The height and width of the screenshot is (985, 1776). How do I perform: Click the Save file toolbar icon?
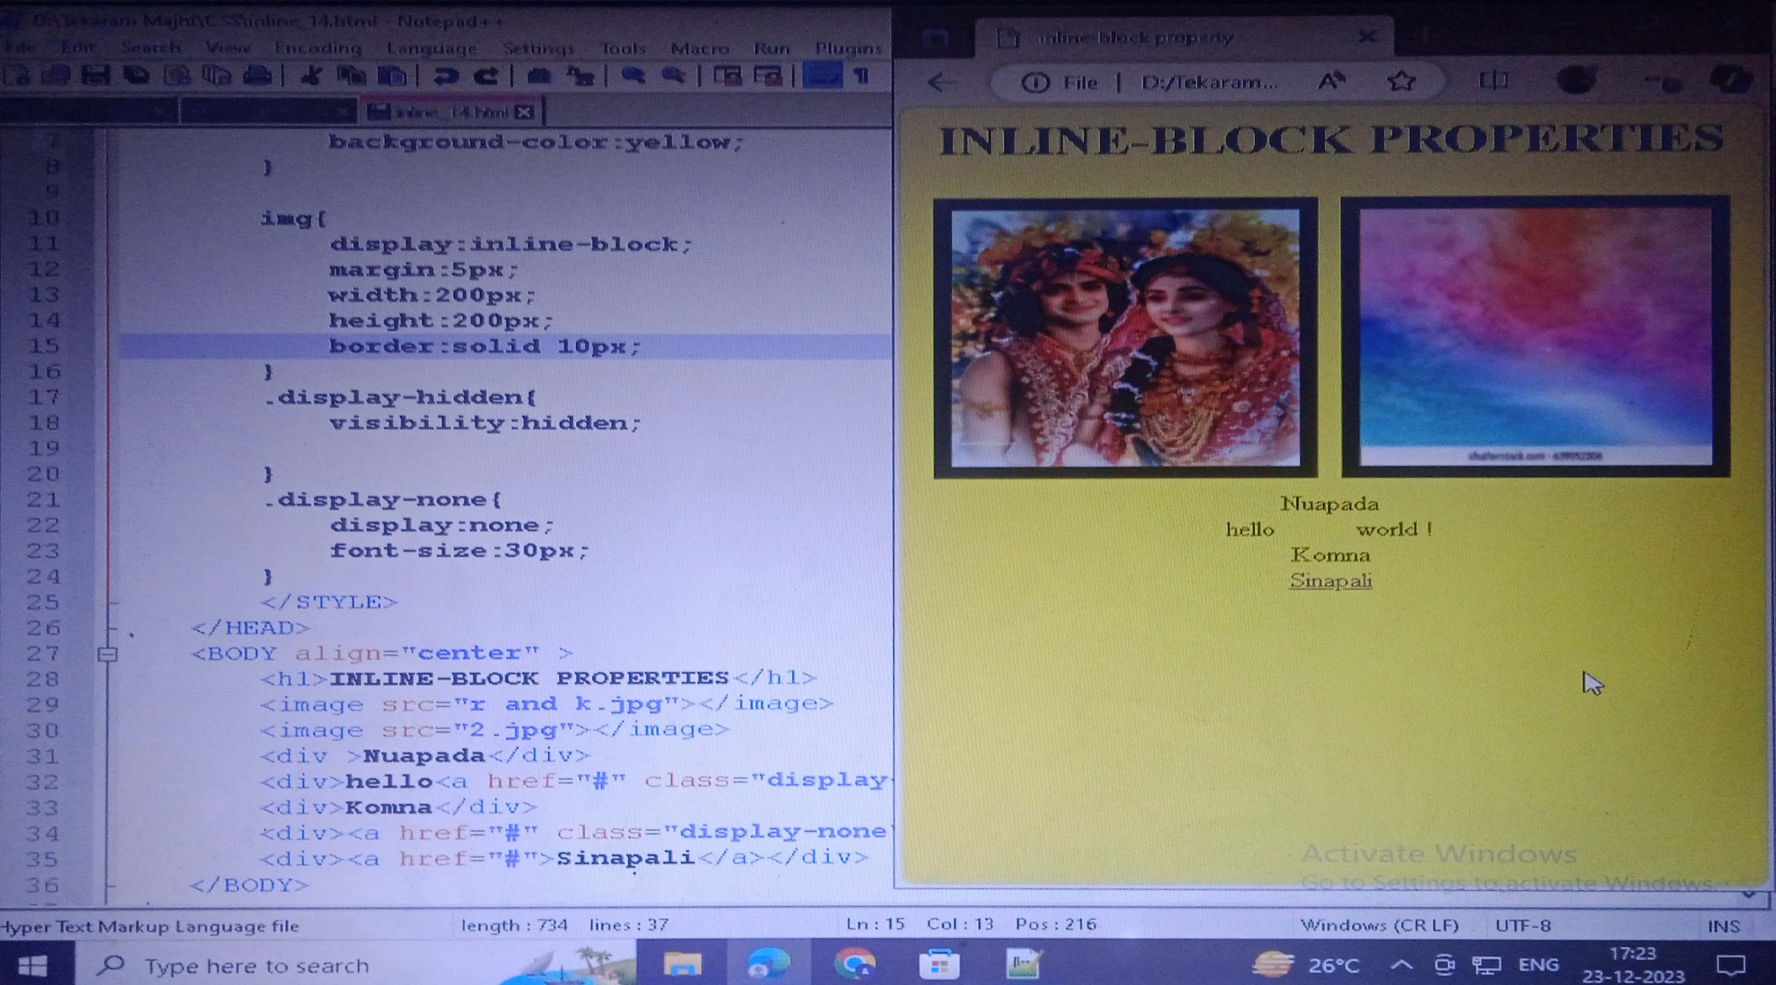coord(96,75)
